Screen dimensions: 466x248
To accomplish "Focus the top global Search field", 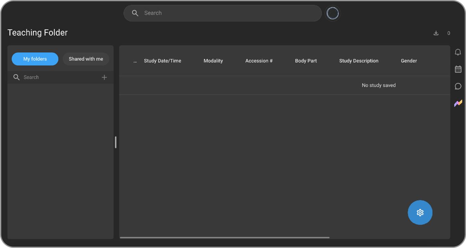I will pos(223,13).
